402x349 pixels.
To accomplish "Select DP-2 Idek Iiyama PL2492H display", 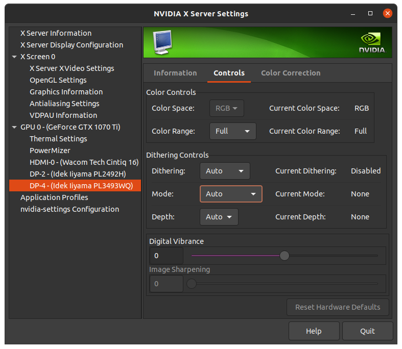I will click(x=78, y=174).
